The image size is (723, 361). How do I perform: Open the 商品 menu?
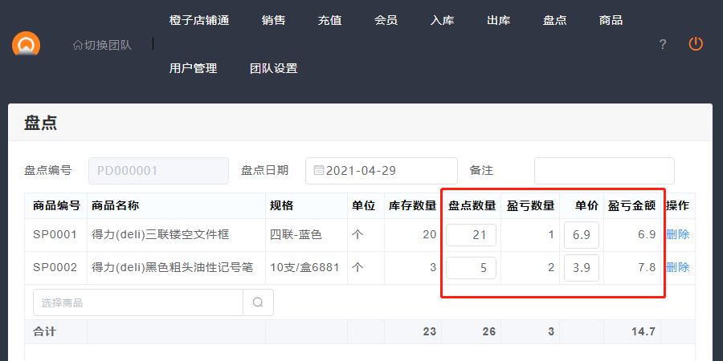611,20
